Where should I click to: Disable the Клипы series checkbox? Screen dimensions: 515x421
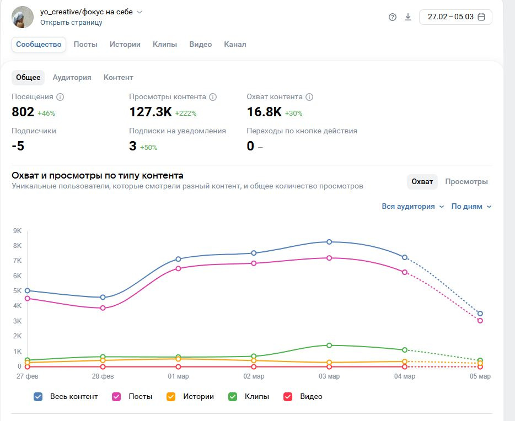[x=233, y=396]
